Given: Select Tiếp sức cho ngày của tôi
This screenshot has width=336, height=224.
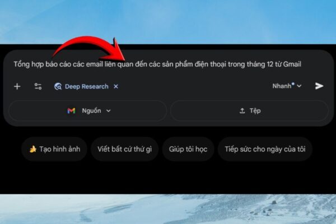Looking at the screenshot, I should pyautogui.click(x=265, y=149).
